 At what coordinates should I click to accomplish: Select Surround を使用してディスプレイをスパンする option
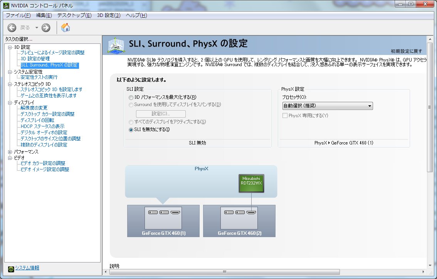click(131, 105)
